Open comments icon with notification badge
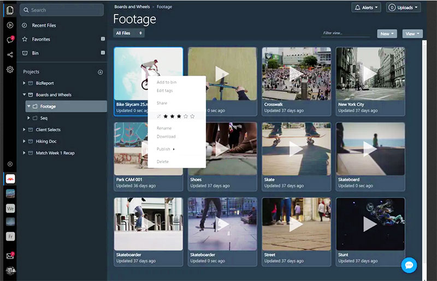The image size is (437, 281). tap(10, 39)
